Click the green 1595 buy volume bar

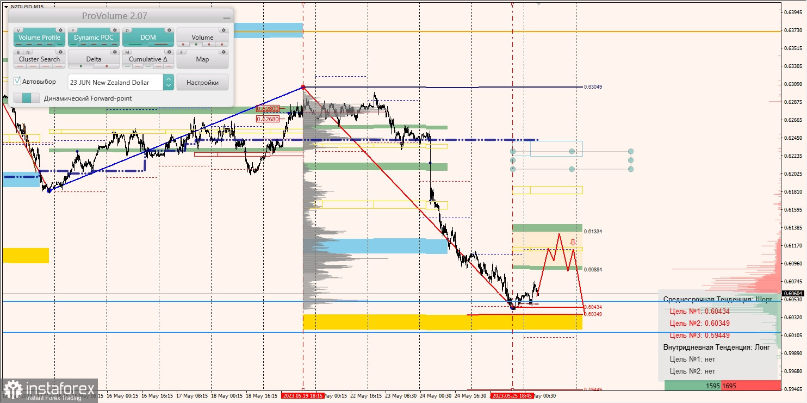tap(693, 386)
